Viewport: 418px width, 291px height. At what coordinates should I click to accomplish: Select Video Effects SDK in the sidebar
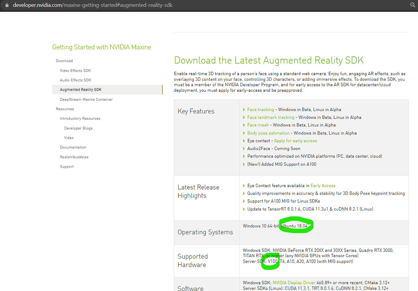[x=75, y=70]
